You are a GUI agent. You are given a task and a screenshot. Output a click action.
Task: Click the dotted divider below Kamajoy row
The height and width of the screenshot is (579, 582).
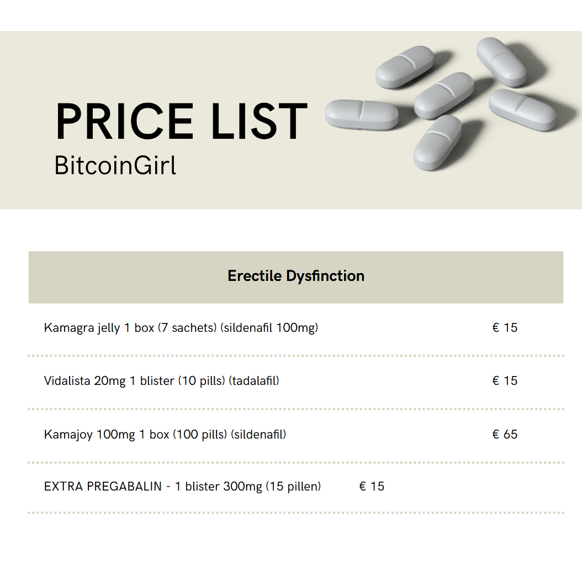[x=296, y=462]
